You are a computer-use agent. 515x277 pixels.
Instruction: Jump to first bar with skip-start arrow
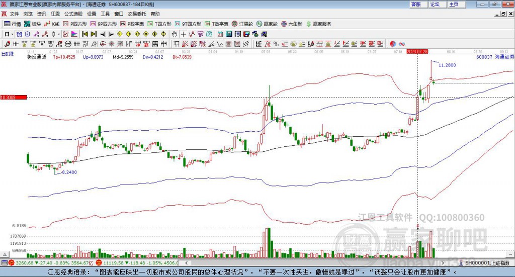[84, 34]
